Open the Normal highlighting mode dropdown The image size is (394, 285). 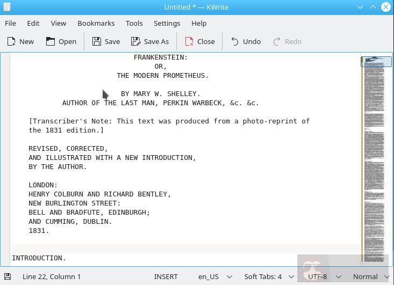(x=370, y=276)
